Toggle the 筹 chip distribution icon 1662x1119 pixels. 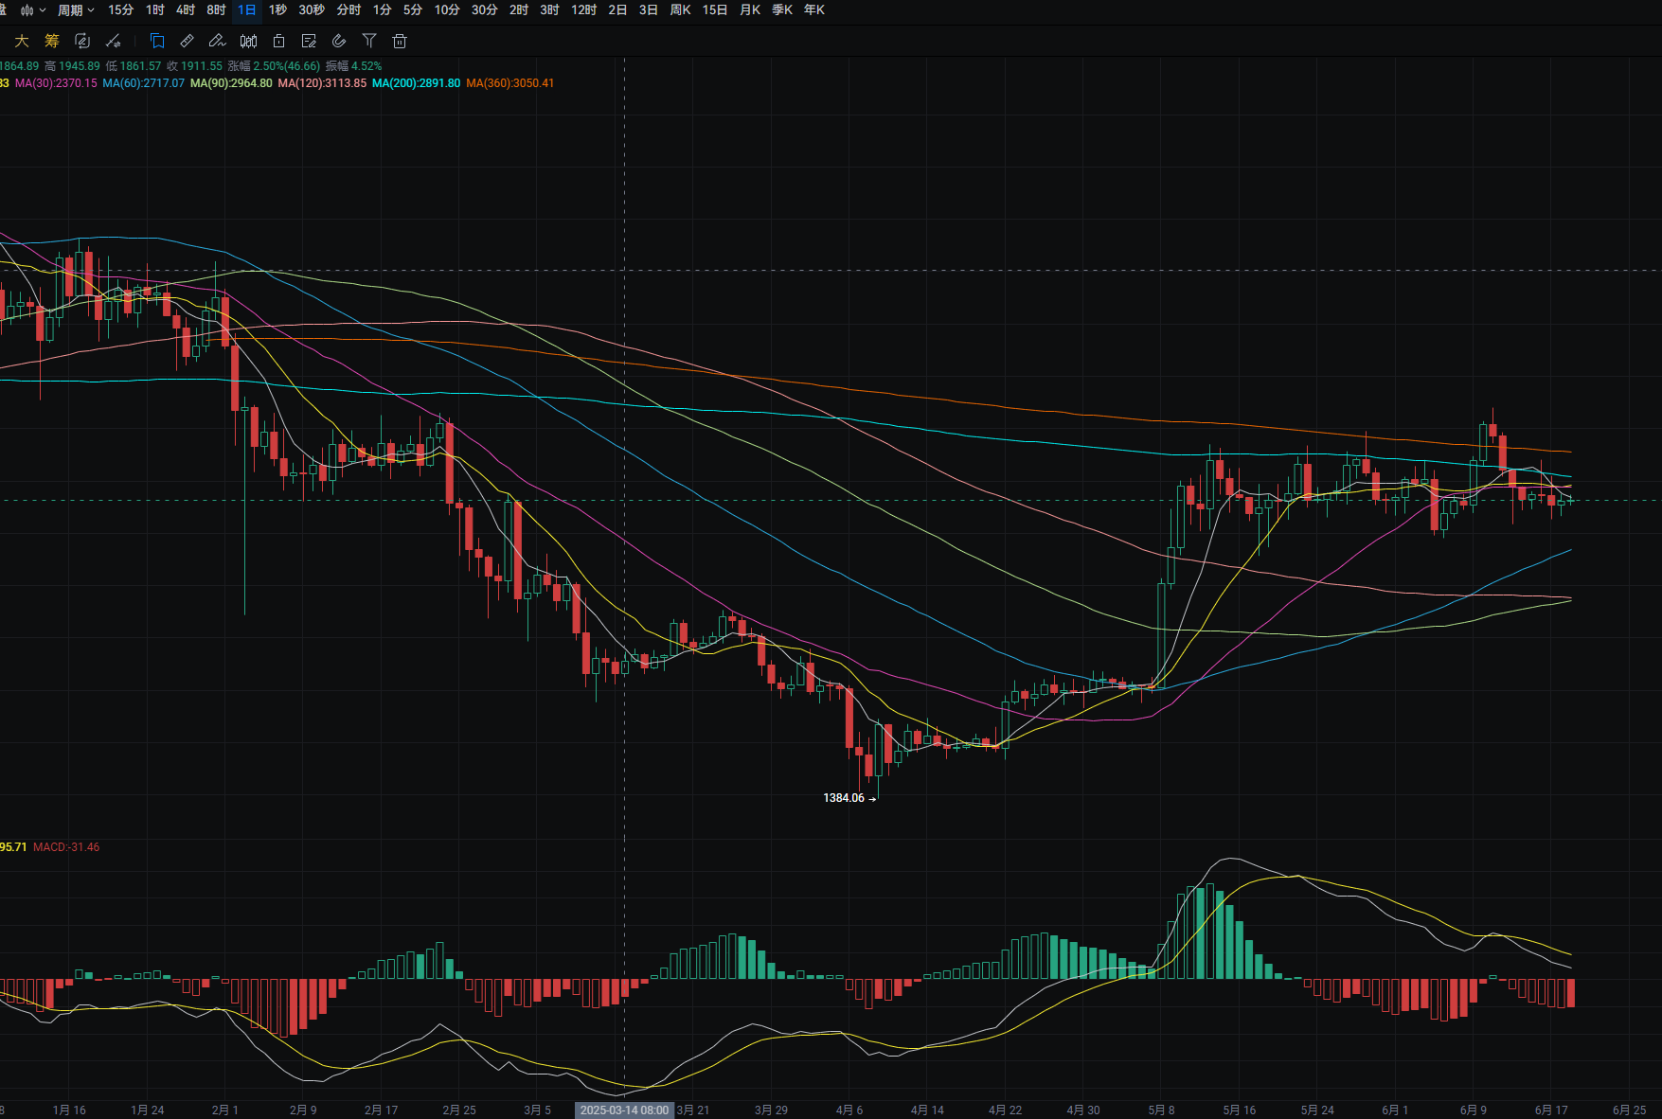pyautogui.click(x=52, y=41)
